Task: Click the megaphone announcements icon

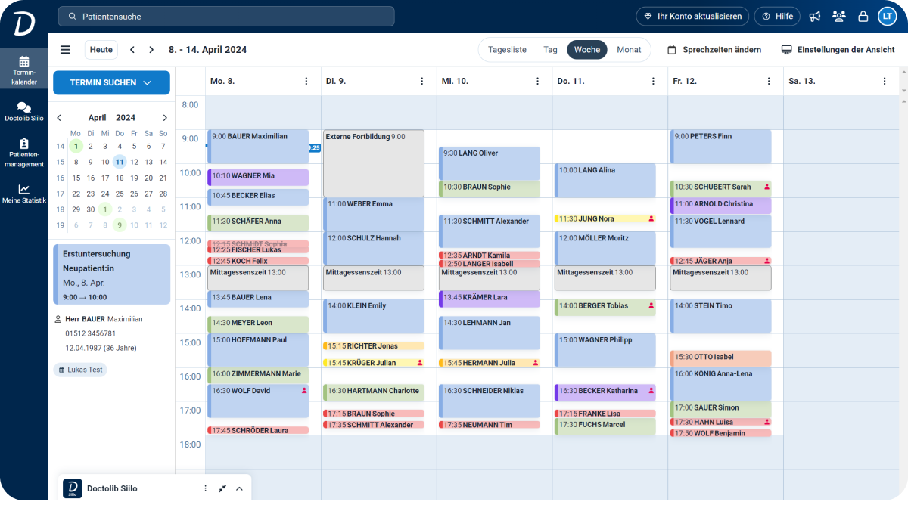Action: (x=814, y=16)
